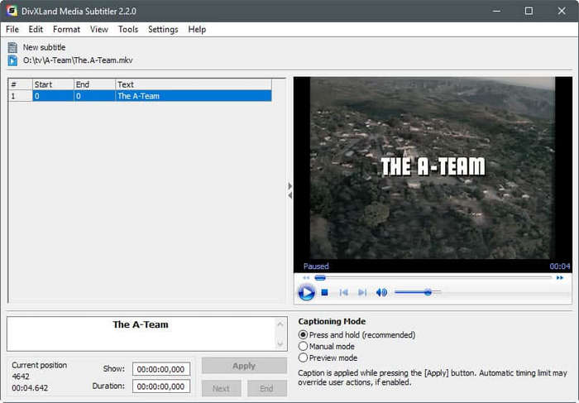The width and height of the screenshot is (579, 403).
Task: Adjust the volume slider handle
Action: (428, 293)
